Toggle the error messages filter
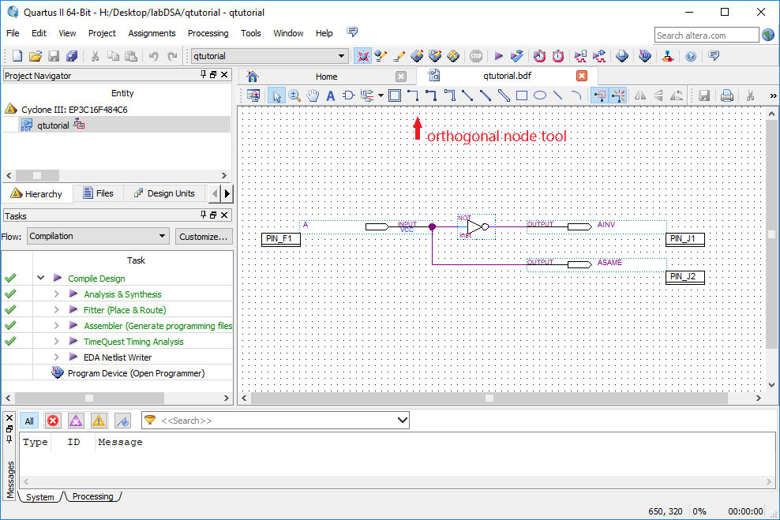 click(53, 421)
